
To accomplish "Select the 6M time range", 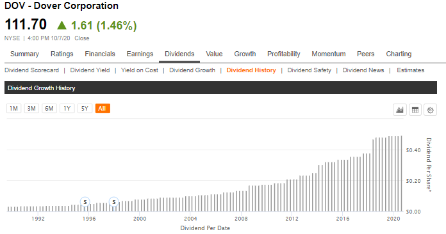I will [49, 108].
